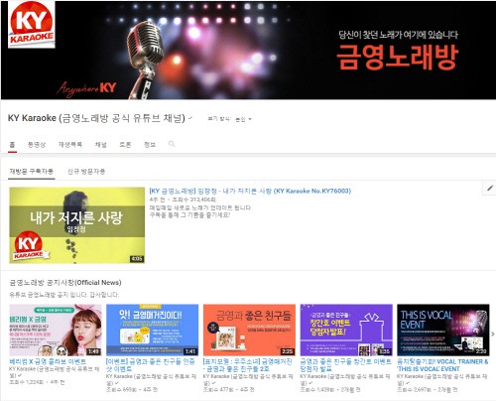Click the right arrow to show more Official News videos

pos(493,334)
